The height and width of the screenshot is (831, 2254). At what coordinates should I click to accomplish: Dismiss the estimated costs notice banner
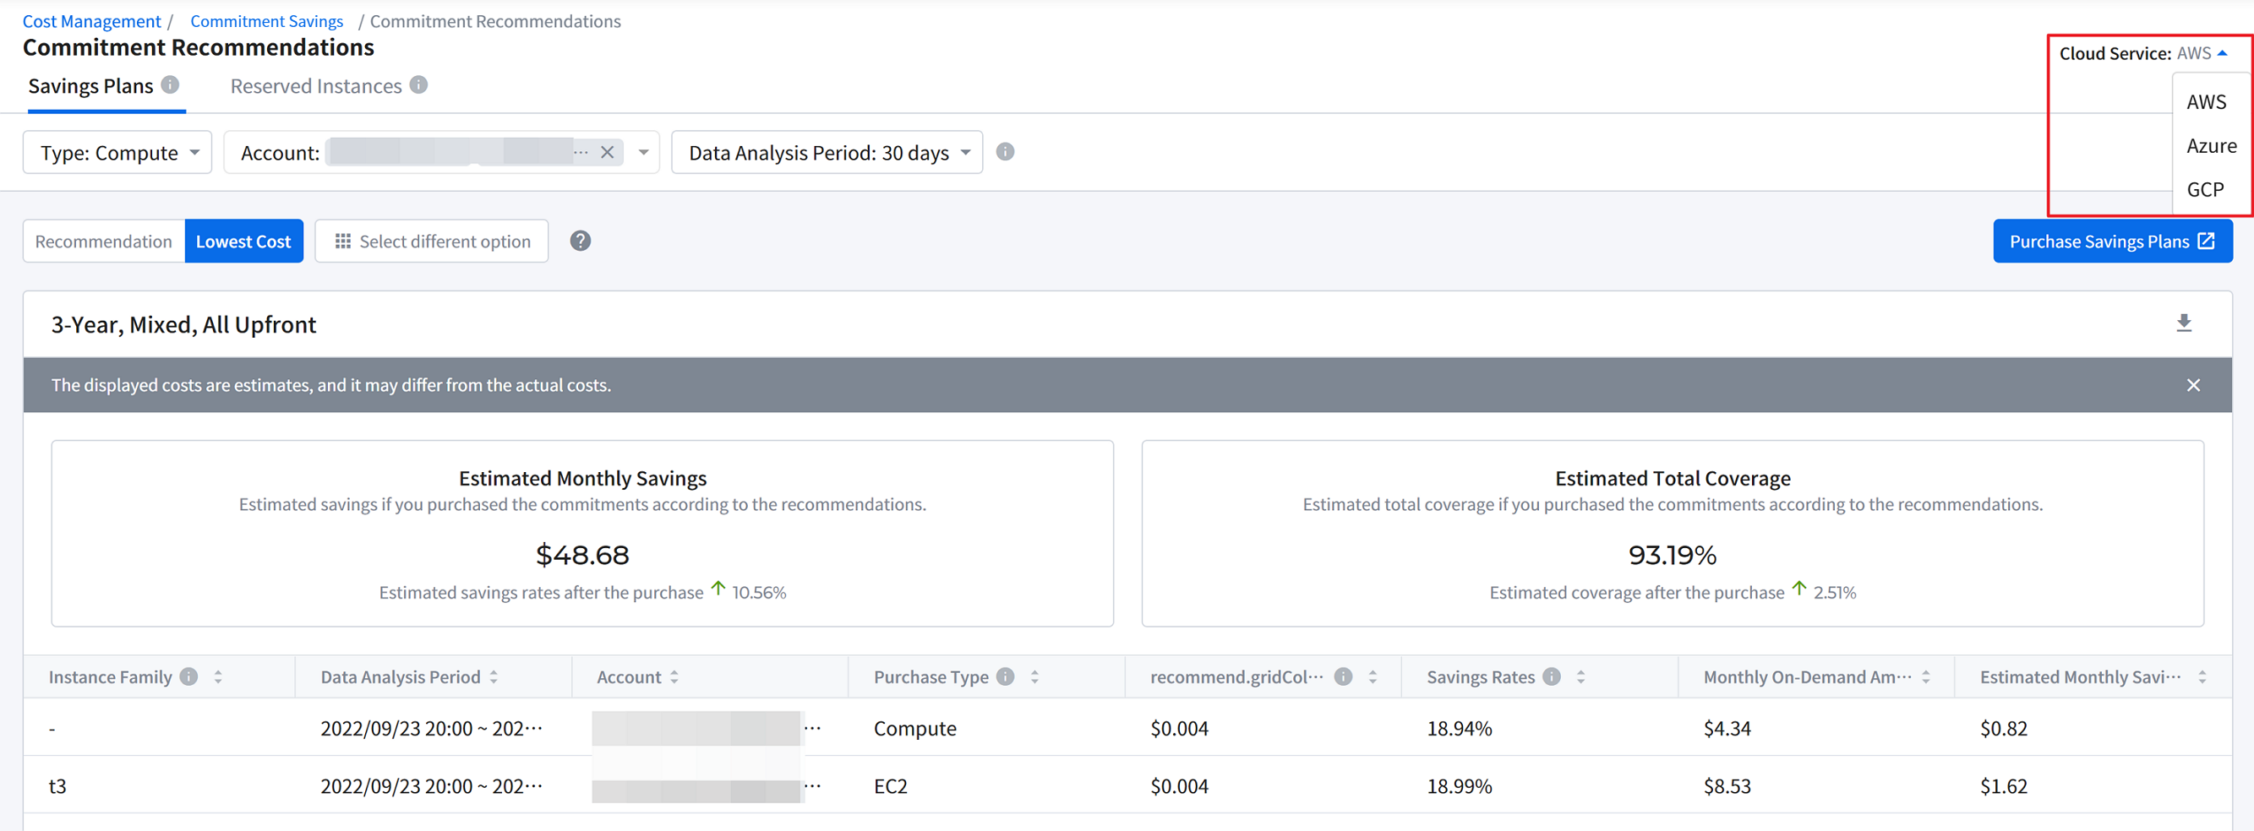(2193, 385)
